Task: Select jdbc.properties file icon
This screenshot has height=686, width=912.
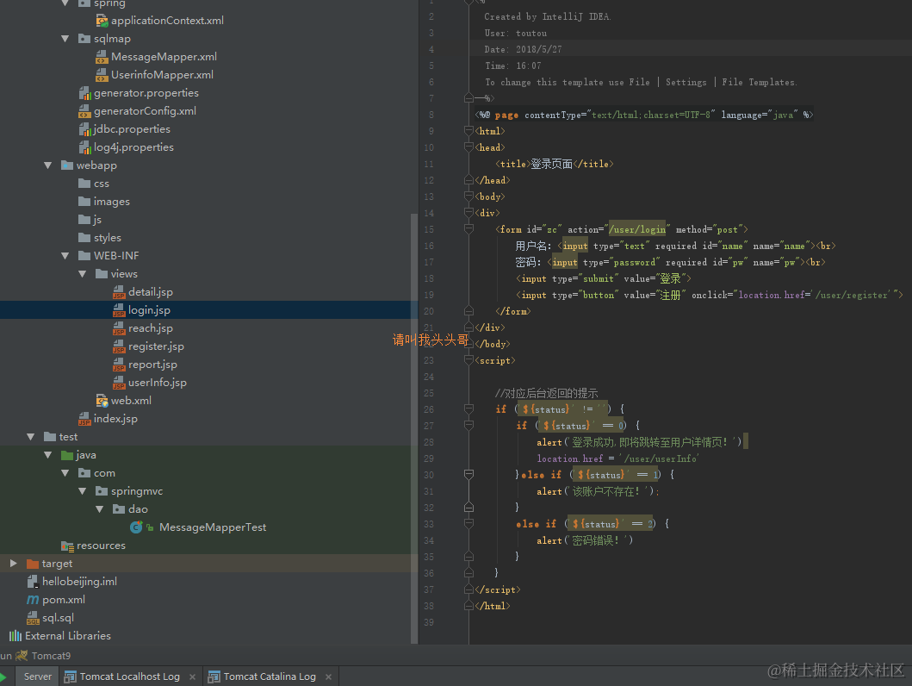Action: [x=84, y=129]
